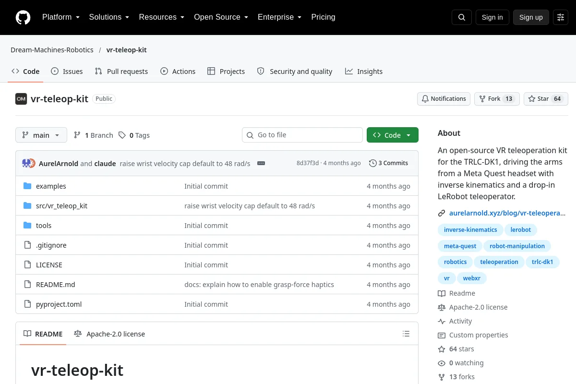
Task: Select the lerobot topic tag
Action: 521,229
